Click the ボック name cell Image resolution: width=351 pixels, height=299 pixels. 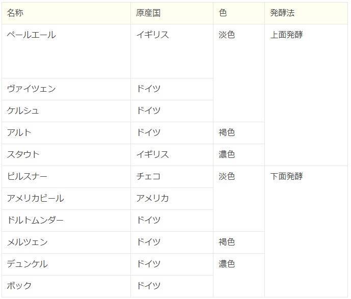coord(19,286)
